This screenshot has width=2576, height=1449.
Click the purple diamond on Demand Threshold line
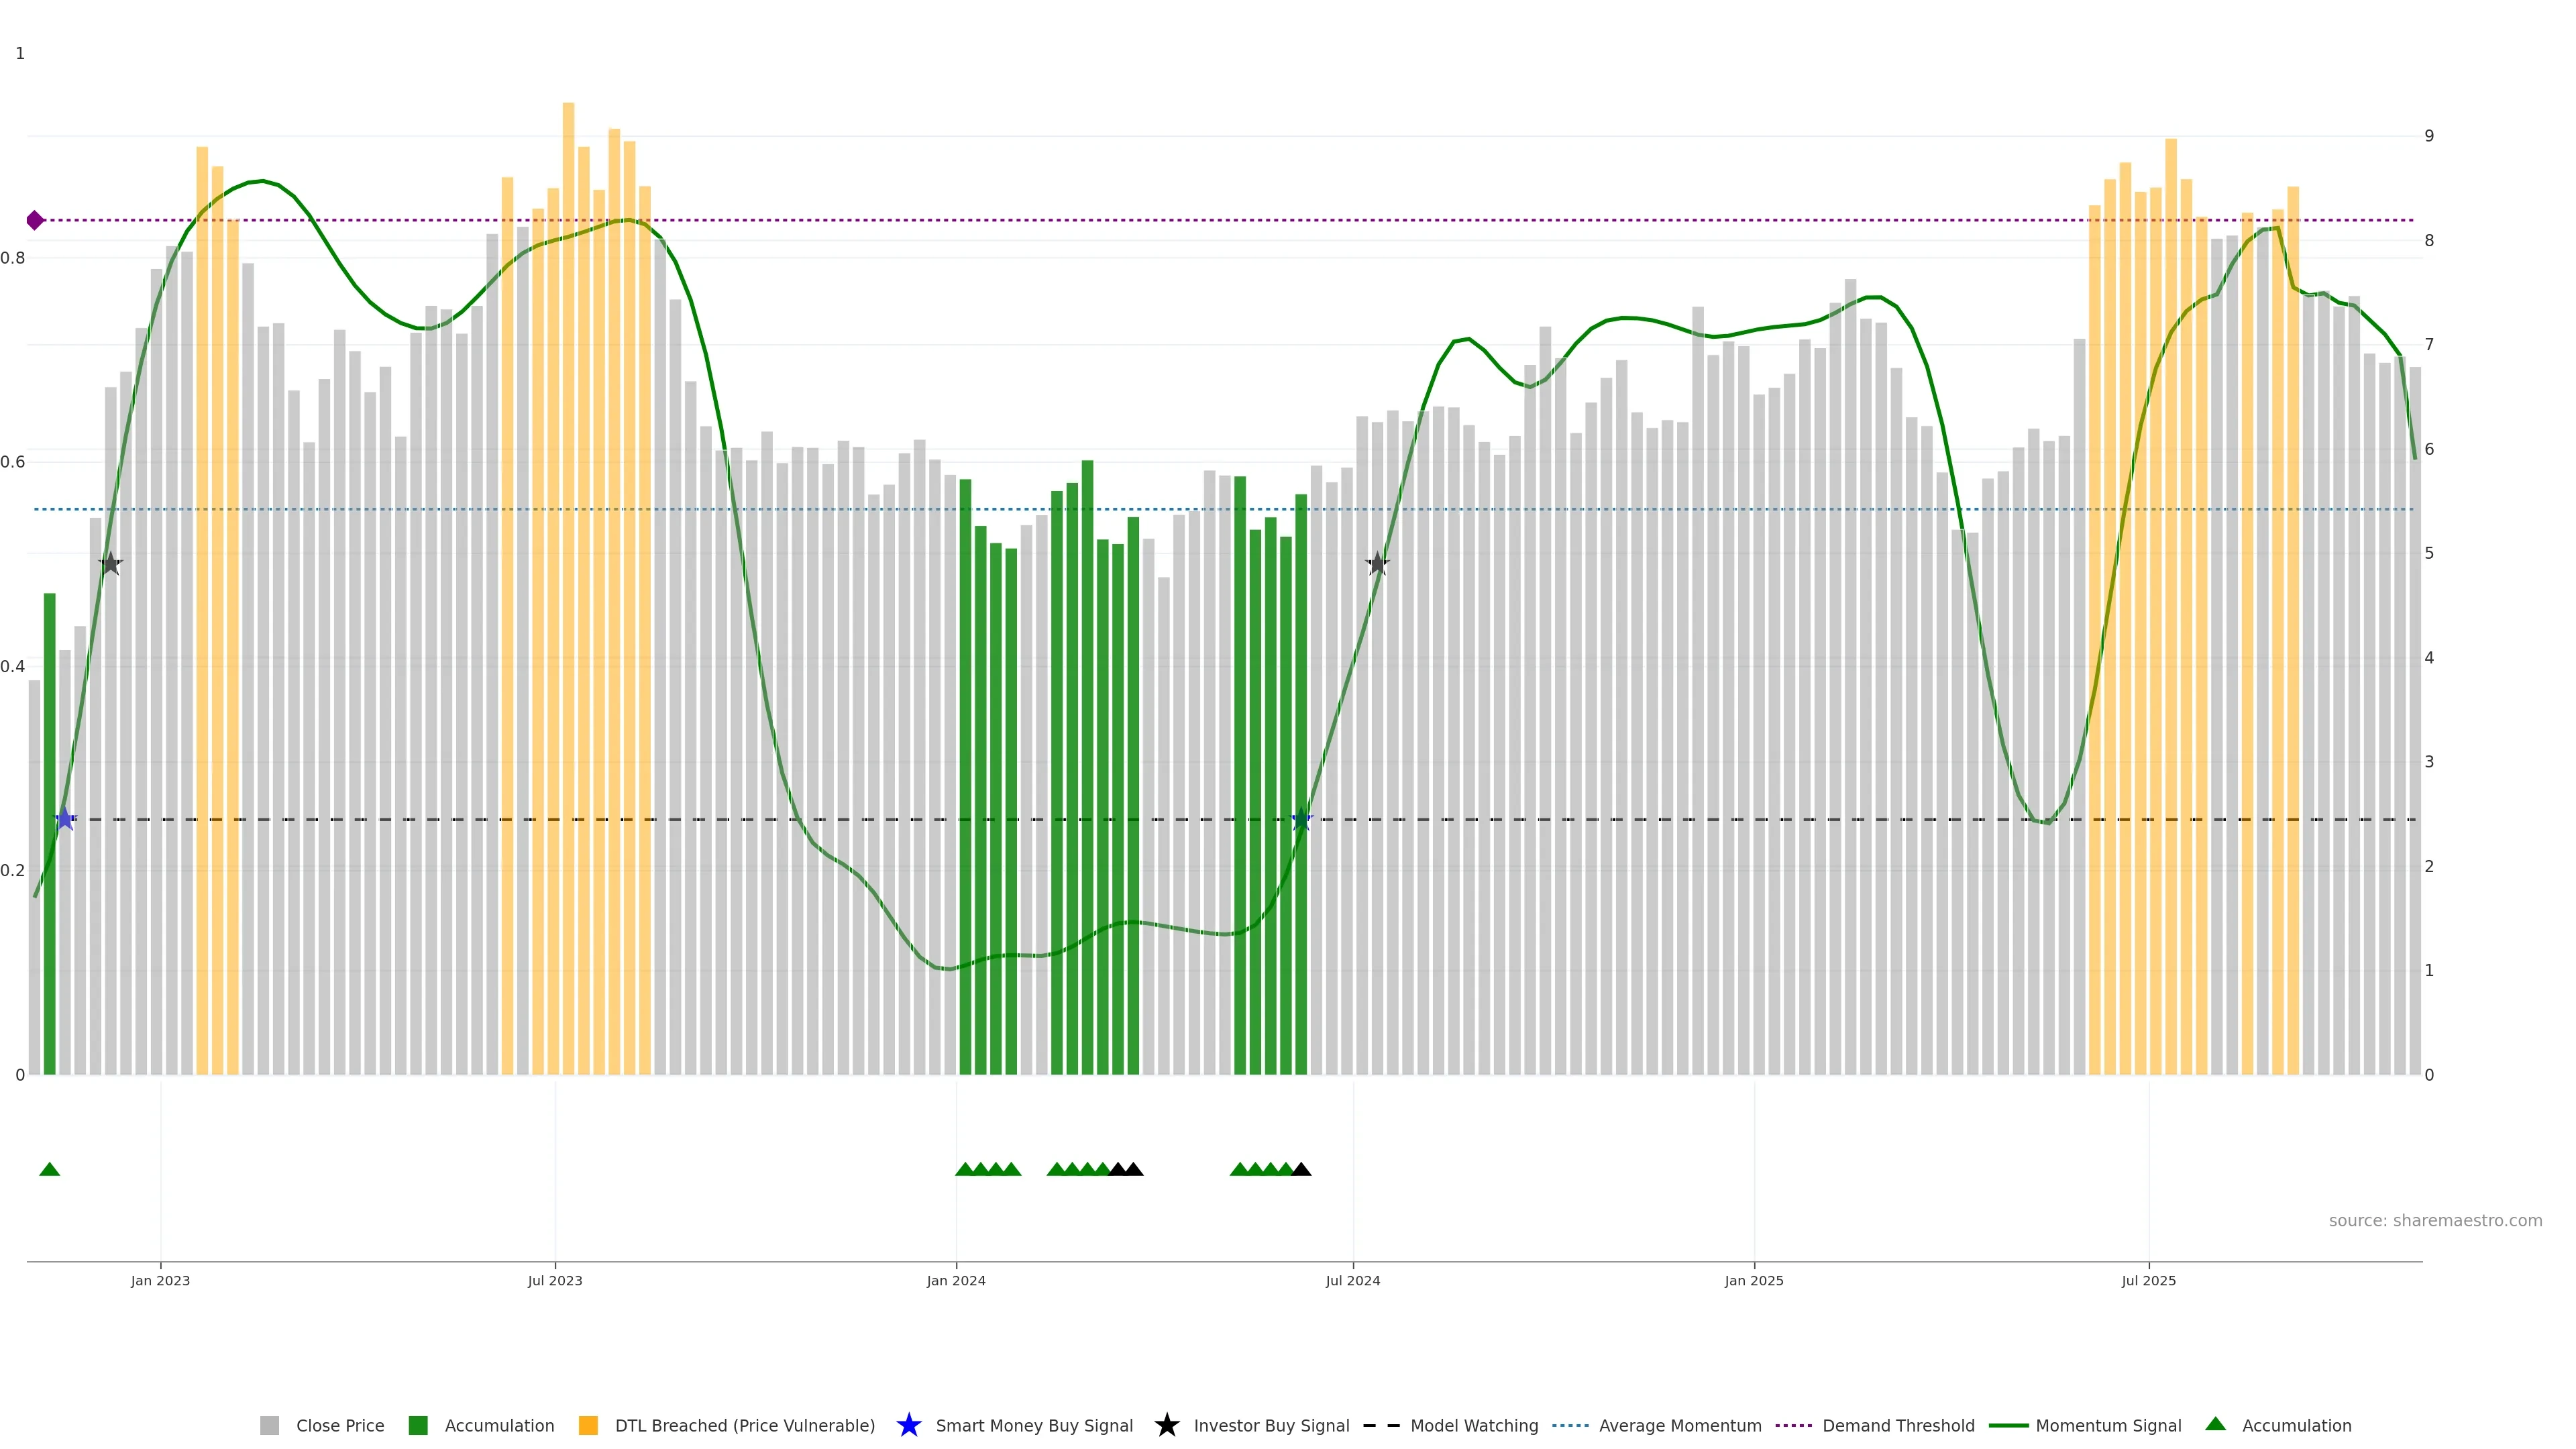click(x=35, y=220)
